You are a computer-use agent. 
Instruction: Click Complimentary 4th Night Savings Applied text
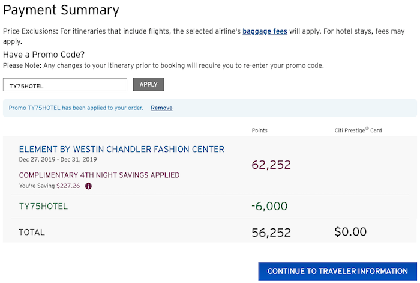99,175
